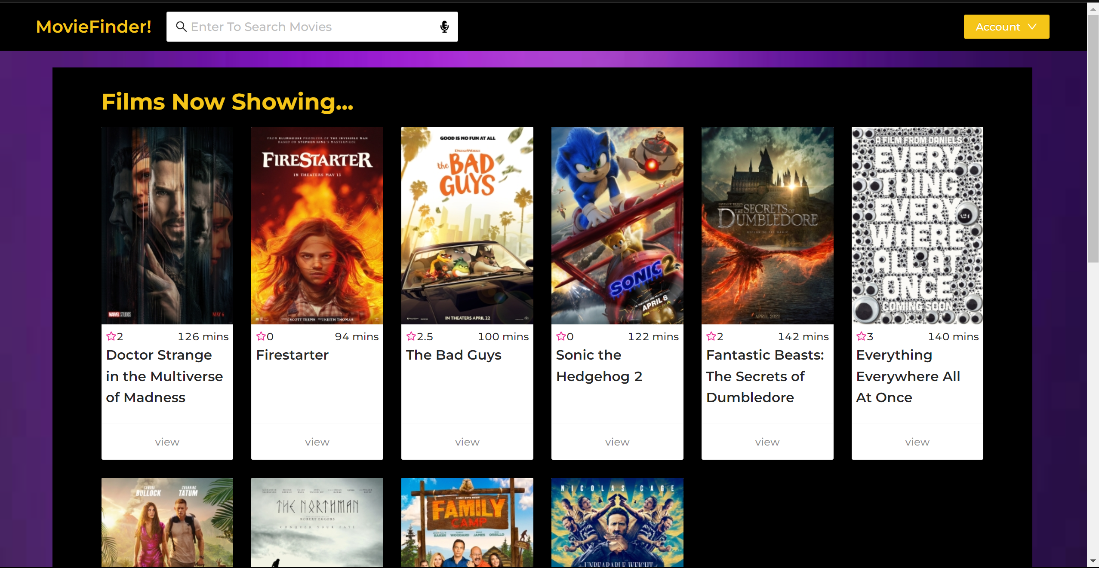
Task: Click the magnifying glass search icon
Action: click(x=181, y=27)
